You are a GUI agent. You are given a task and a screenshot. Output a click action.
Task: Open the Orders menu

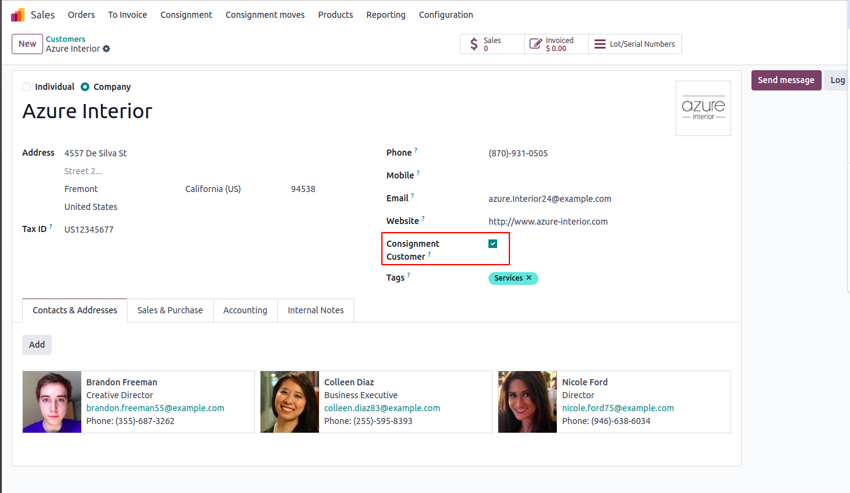(x=81, y=15)
